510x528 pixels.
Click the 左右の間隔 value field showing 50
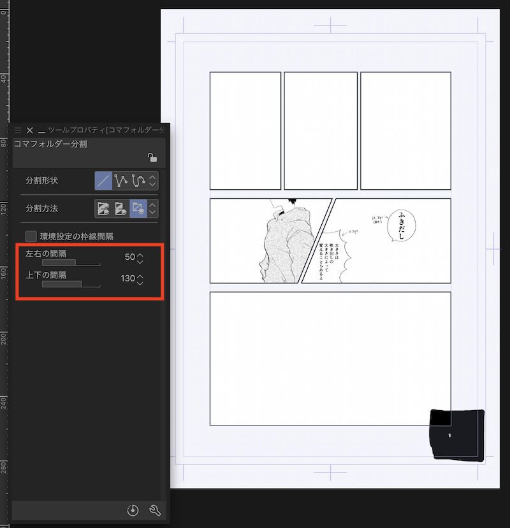[130, 257]
